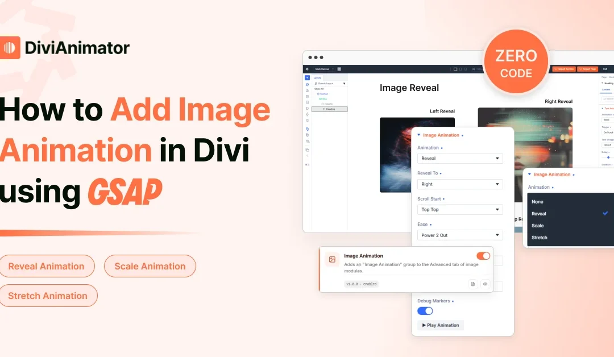Click the blue plus add button in sidebar
Viewport: 614px width, 357px height.
pos(308,78)
